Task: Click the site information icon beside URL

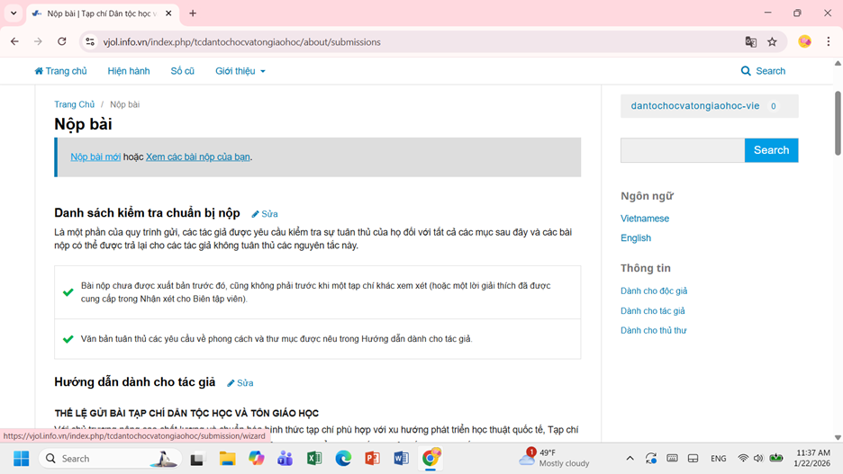Action: point(89,41)
